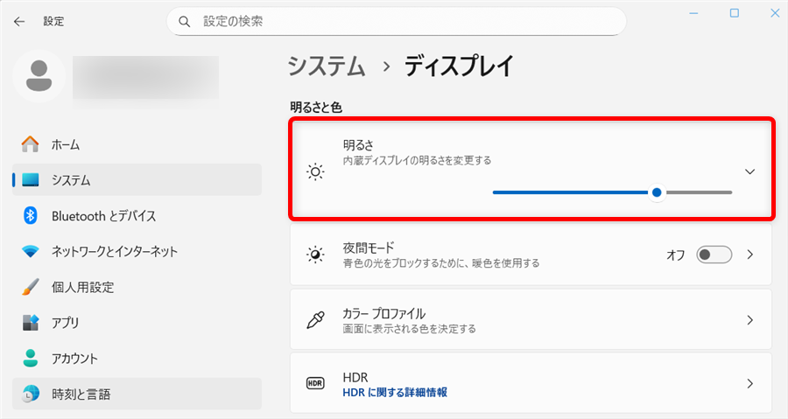Click the カラー プロファイル row title
This screenshot has width=788, height=419.
[384, 314]
